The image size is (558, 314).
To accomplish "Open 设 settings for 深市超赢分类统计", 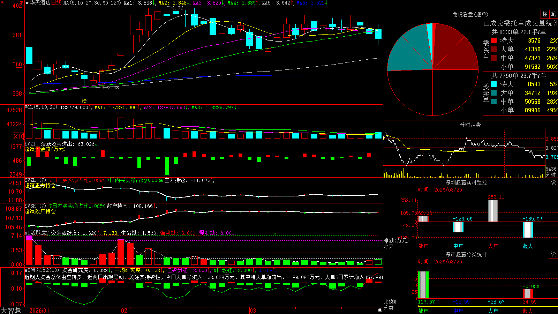I will tap(553, 254).
